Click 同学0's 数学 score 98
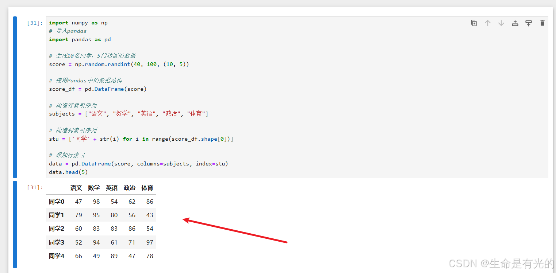556x273 pixels. pyautogui.click(x=96, y=202)
